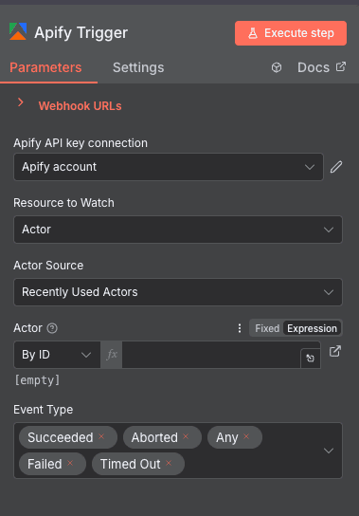Open the Actor three-dot options menu
Viewport: 359px width, 516px height.
(240, 328)
